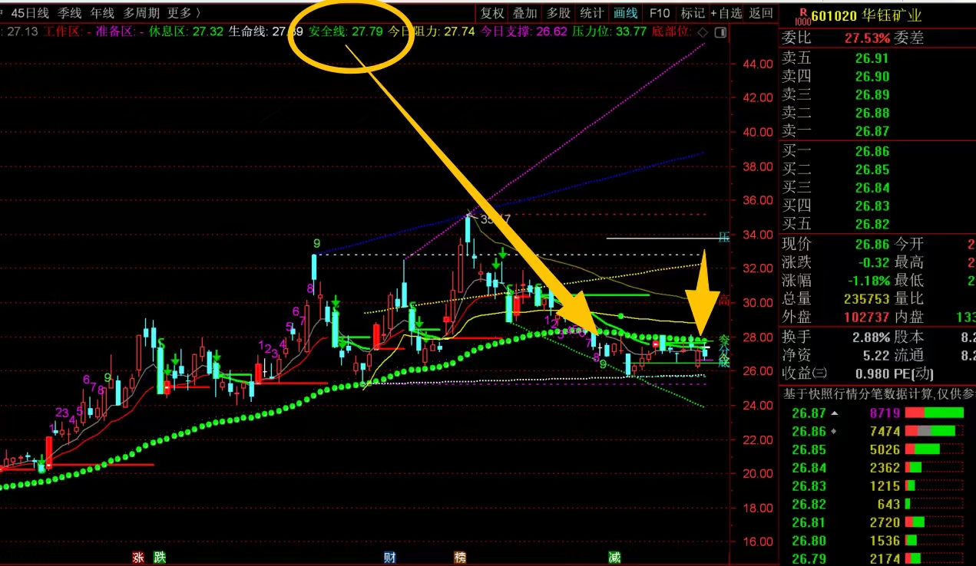Select the 买二 26.85 order row

pos(877,169)
